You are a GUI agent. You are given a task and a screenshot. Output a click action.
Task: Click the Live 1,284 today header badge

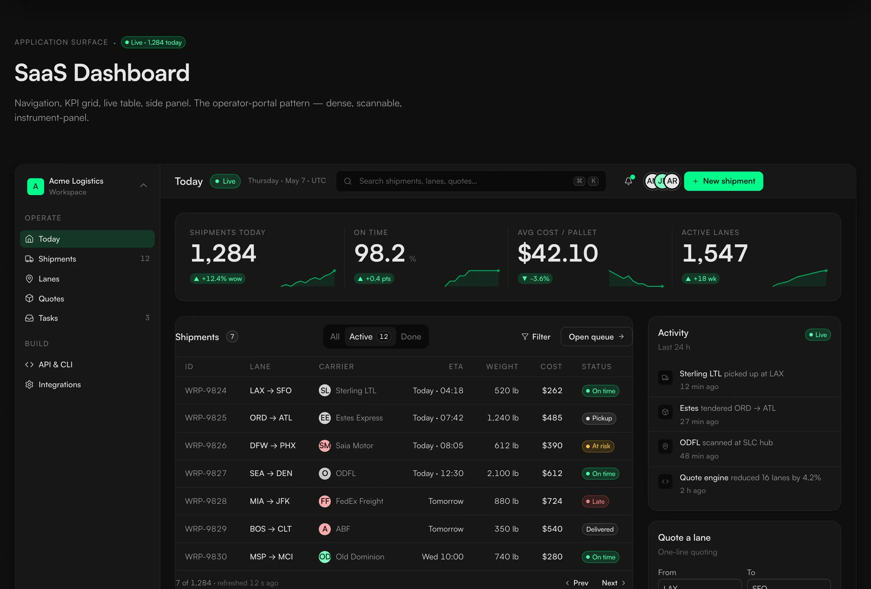pyautogui.click(x=153, y=42)
